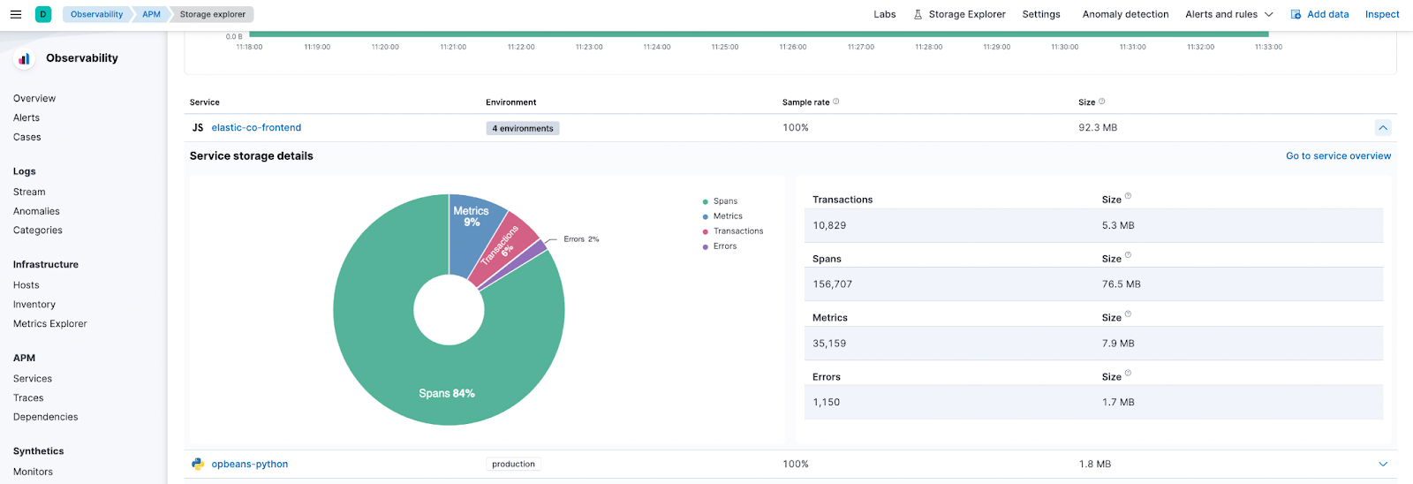Open the hamburger navigation menu
The width and height of the screenshot is (1413, 484).
[15, 14]
